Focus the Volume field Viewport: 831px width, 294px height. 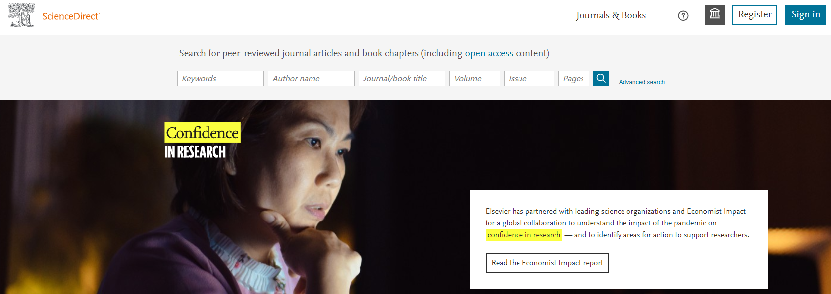(x=475, y=78)
